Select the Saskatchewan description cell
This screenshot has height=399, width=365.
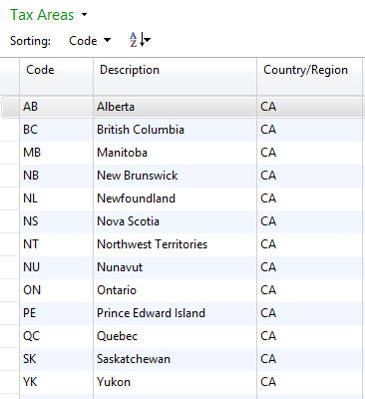point(175,359)
